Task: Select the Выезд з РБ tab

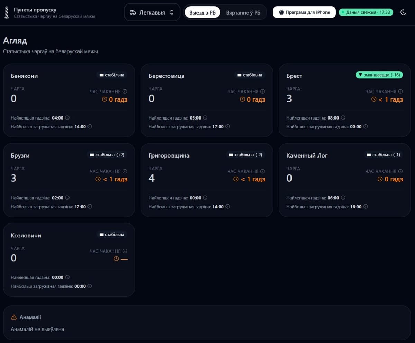Action: coord(202,12)
